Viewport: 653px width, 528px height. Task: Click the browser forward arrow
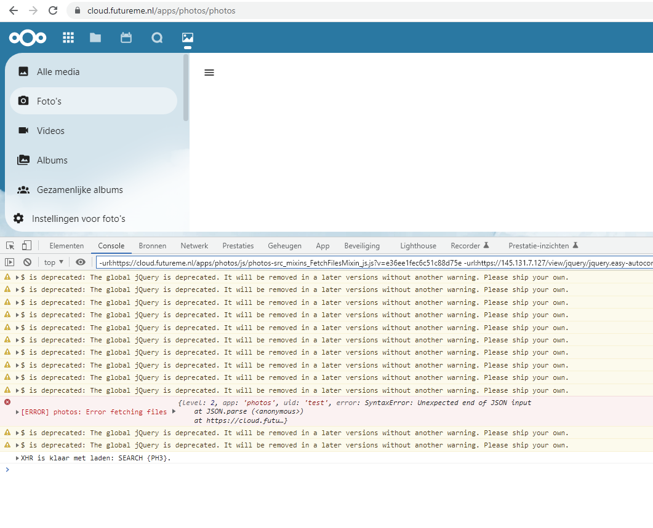point(33,10)
